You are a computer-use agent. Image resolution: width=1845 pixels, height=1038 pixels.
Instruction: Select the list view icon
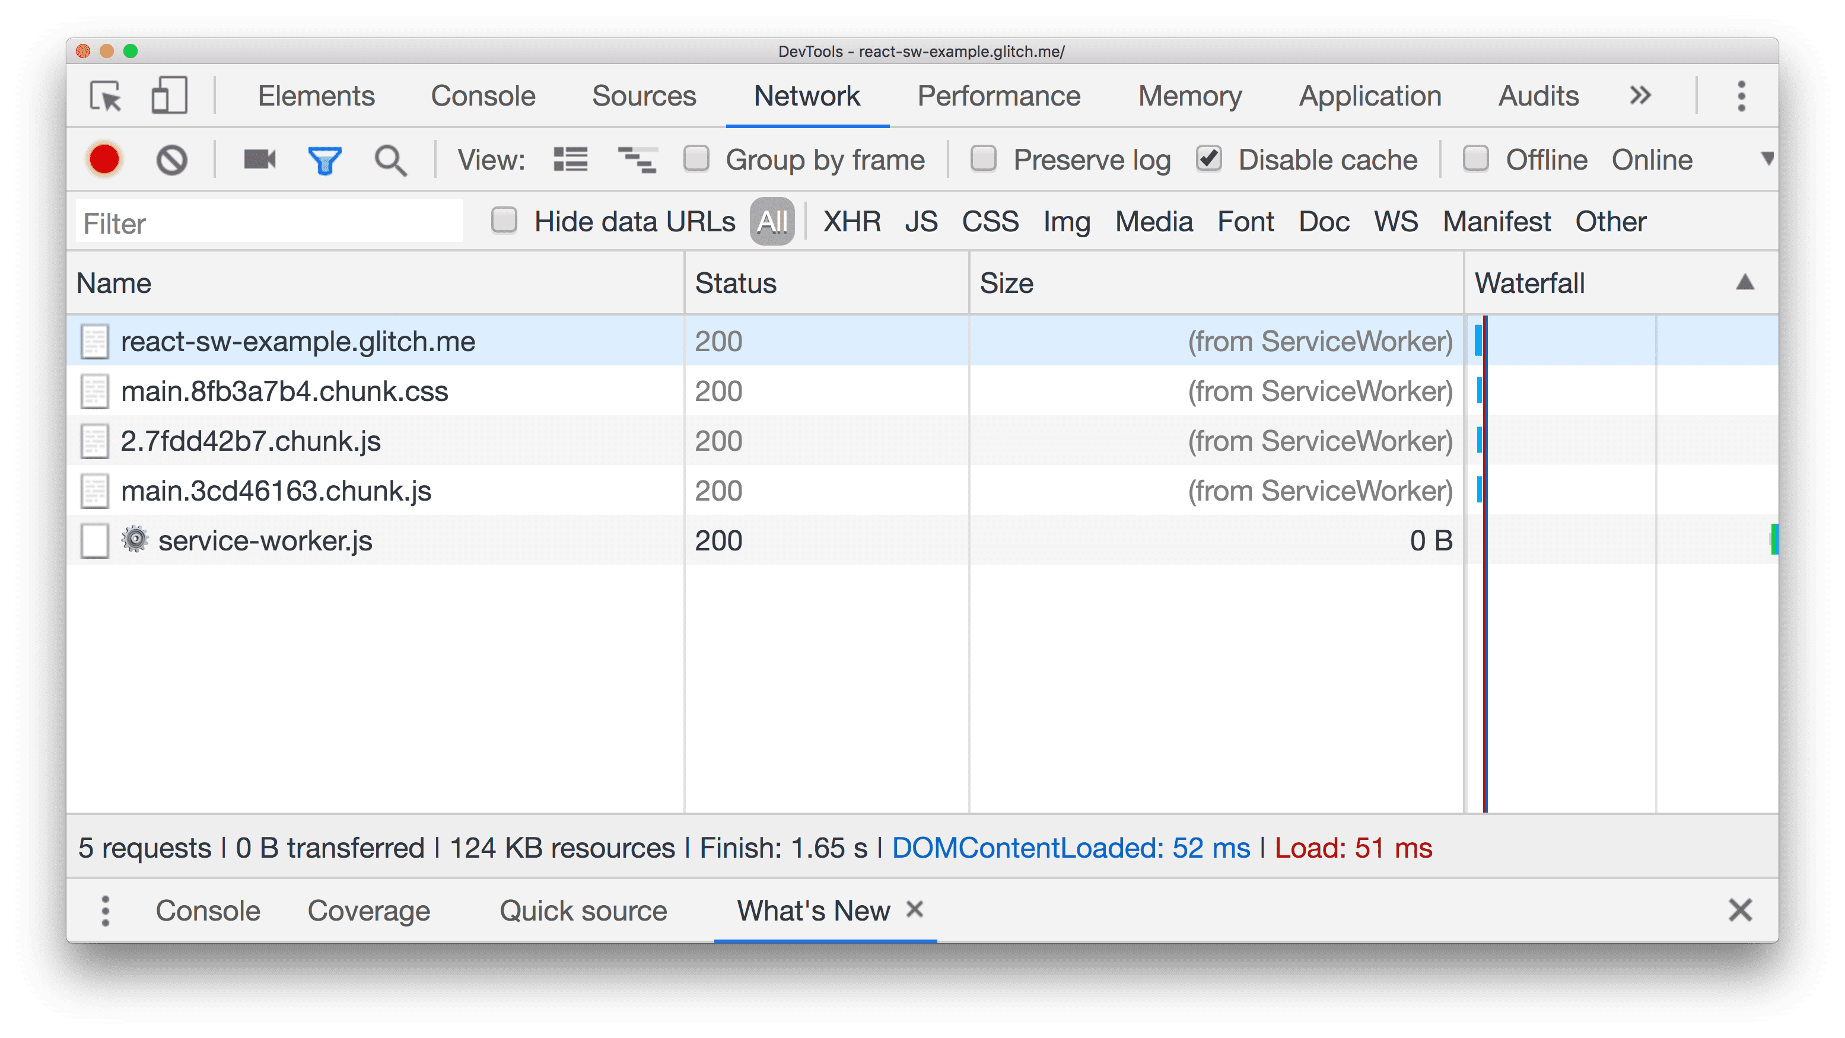[571, 160]
